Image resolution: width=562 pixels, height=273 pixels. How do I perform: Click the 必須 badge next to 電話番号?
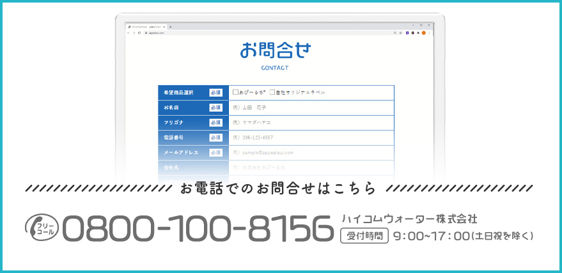click(215, 137)
